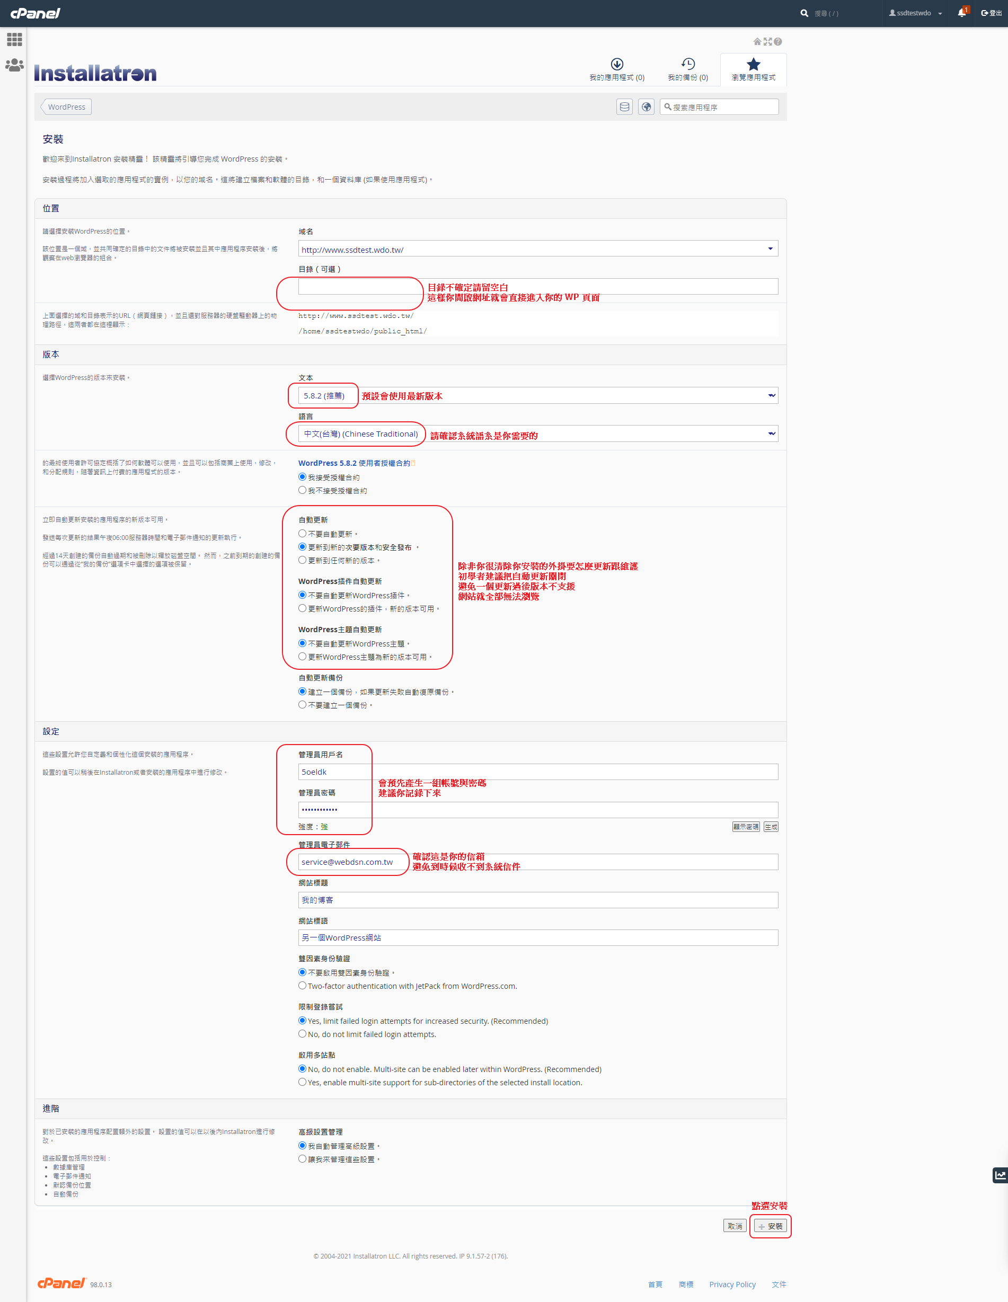Image resolution: width=1008 pixels, height=1302 pixels.
Task: Open the WordPress 5.8.2 license agreement link
Action: [354, 463]
